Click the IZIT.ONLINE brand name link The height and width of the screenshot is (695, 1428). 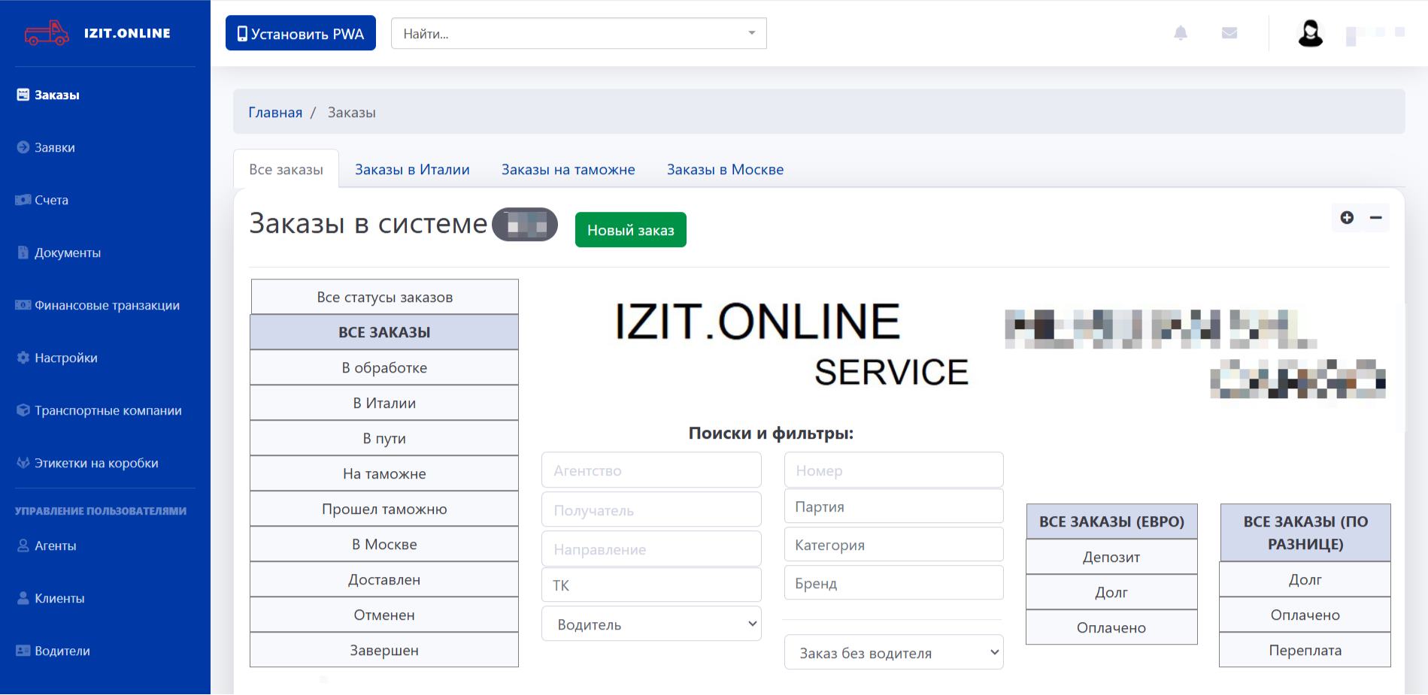(x=127, y=33)
